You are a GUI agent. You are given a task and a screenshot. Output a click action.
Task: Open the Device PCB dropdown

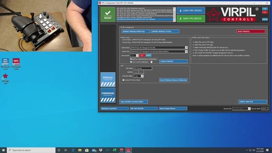tap(249, 109)
